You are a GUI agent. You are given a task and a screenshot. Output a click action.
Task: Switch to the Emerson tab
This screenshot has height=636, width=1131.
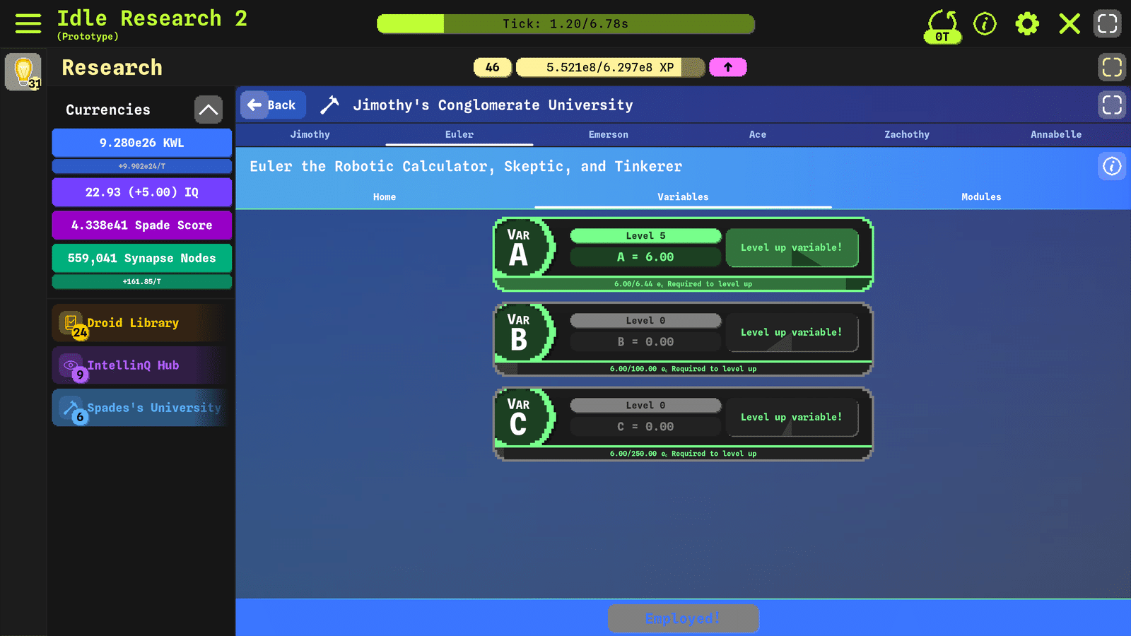[609, 134]
